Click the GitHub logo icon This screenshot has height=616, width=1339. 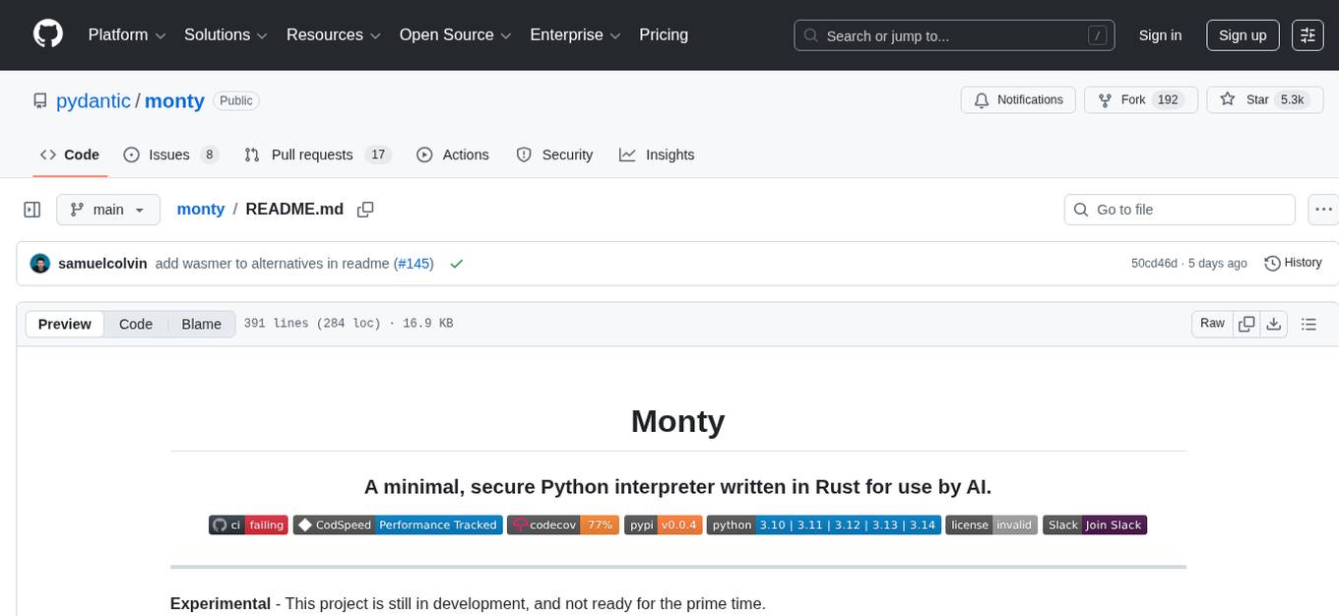[x=47, y=34]
